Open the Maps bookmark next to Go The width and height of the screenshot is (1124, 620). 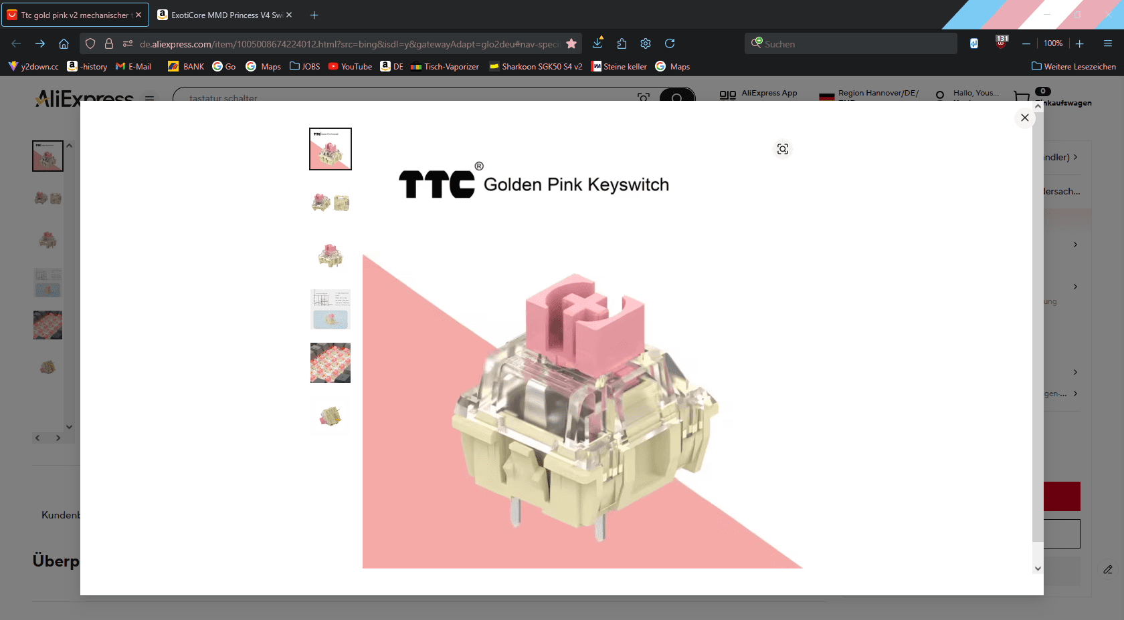(x=263, y=66)
